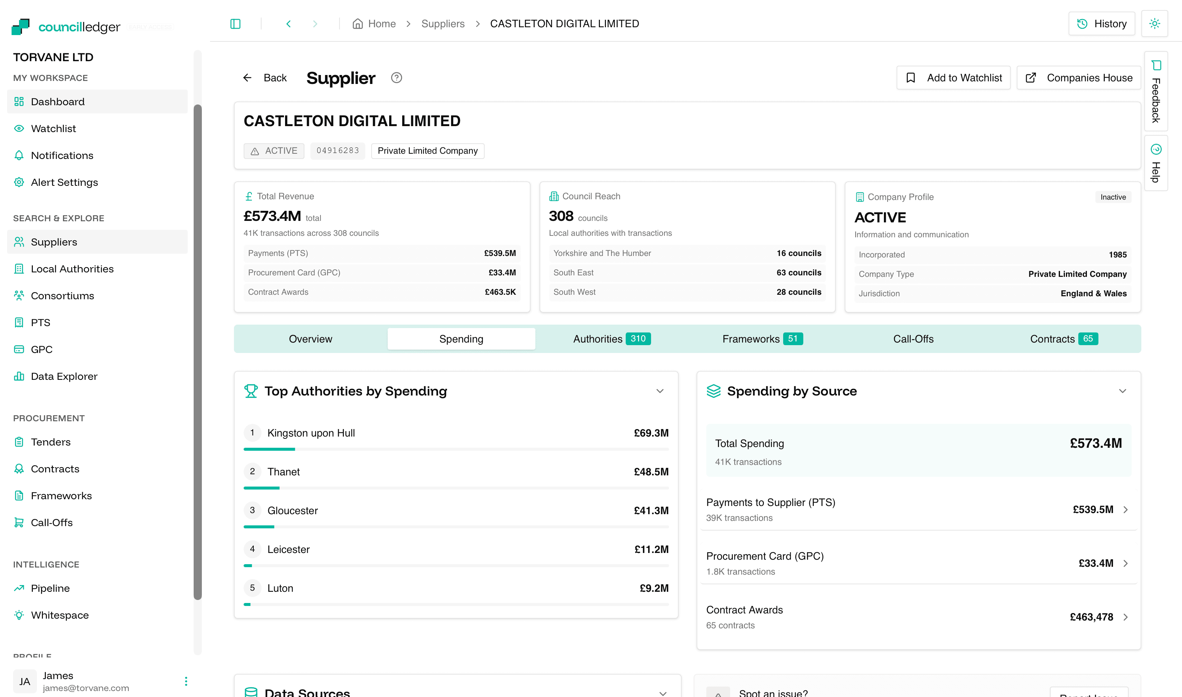Switch to the Call-Offs tab
1182x697 pixels.
click(913, 339)
